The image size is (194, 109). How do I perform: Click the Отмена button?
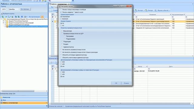[x=126, y=83]
